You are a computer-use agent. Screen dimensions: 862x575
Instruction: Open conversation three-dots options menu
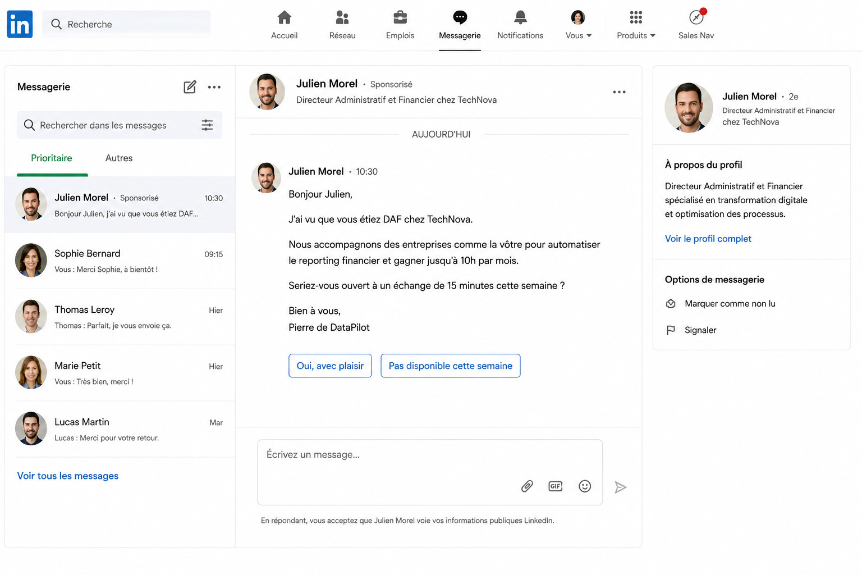coord(619,92)
